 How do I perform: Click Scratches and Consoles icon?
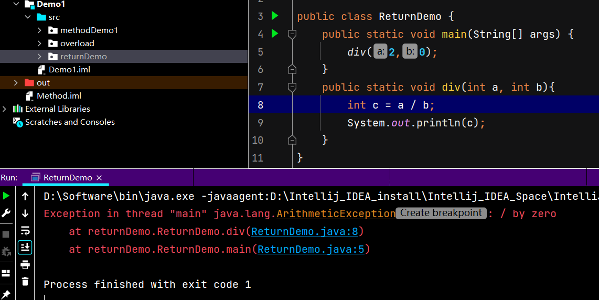pos(18,122)
